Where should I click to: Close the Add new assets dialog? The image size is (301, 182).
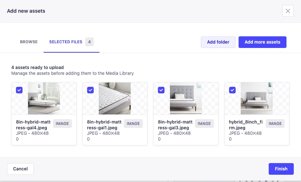tap(288, 11)
